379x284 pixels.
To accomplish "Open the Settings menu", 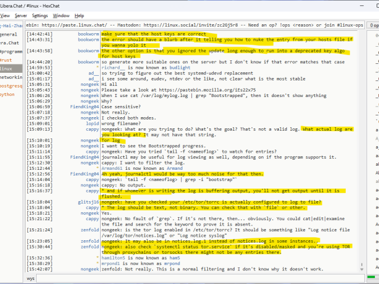I will click(40, 15).
